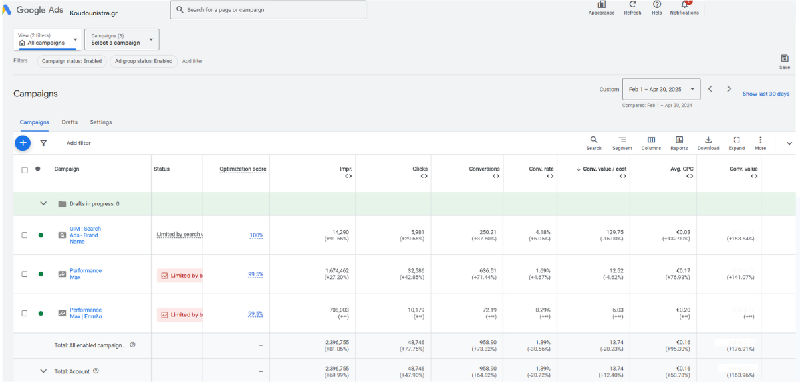Expand Conv. rate column arrows
The image size is (800, 382).
[549, 176]
